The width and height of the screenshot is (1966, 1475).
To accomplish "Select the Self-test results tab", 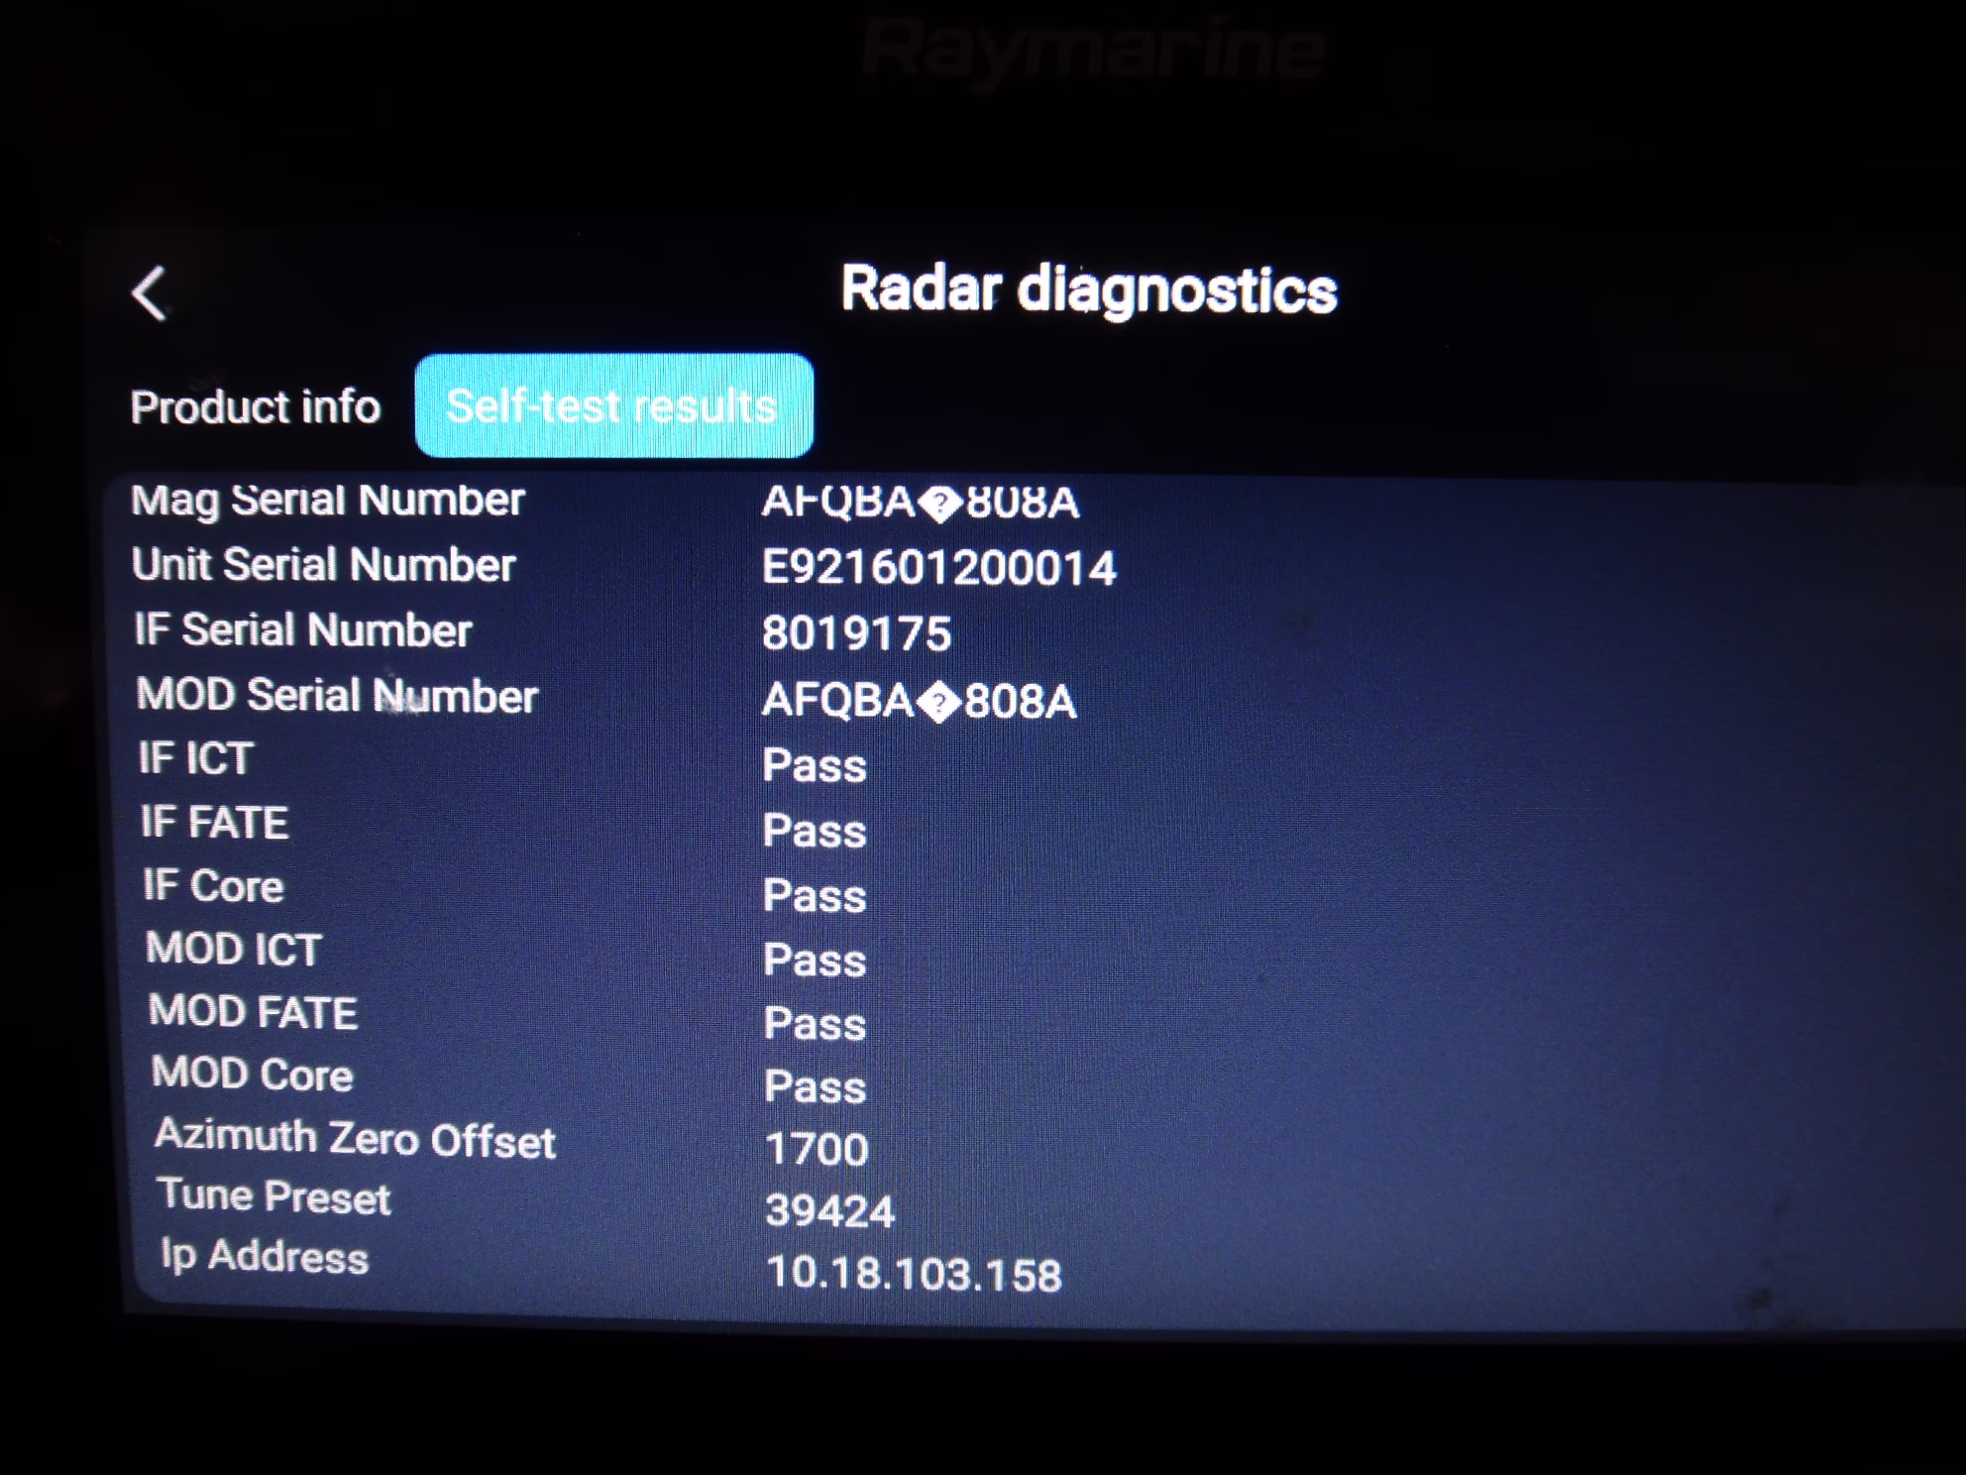I will [x=613, y=406].
